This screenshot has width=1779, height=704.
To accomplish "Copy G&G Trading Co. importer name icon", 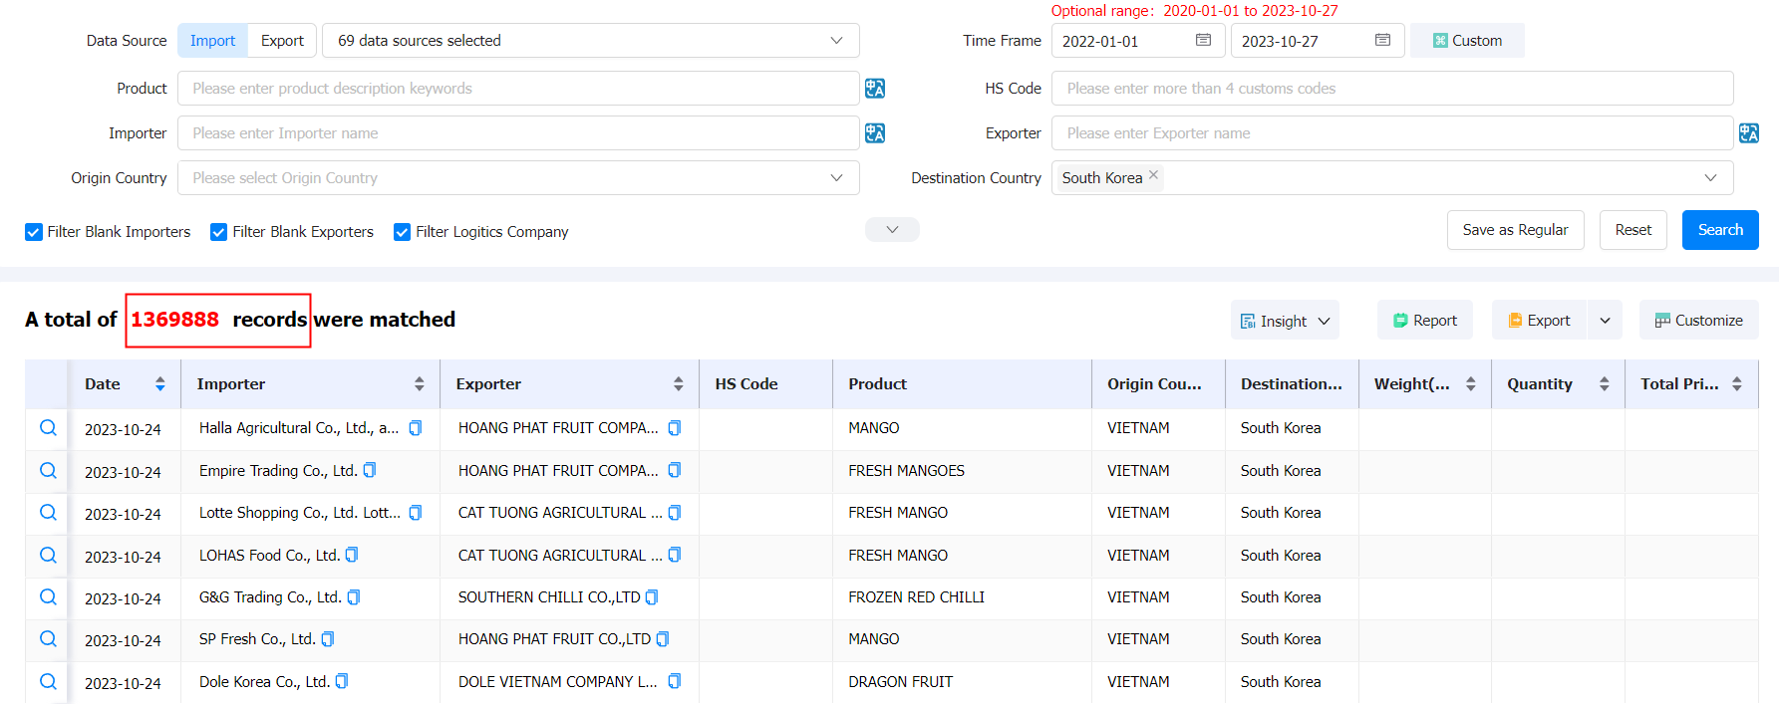I will click(x=354, y=597).
